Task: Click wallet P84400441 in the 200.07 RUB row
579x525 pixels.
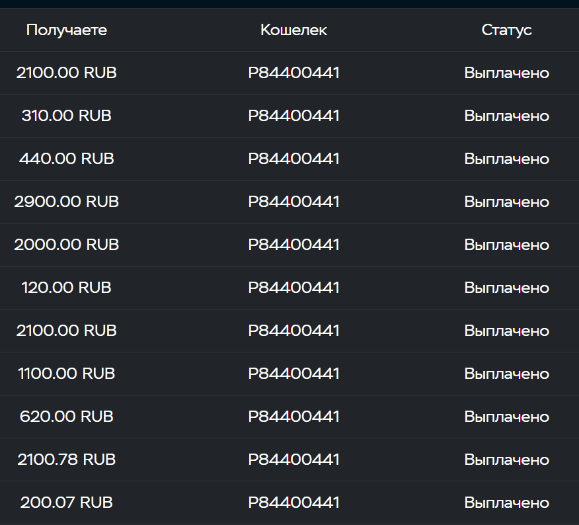Action: [x=293, y=502]
